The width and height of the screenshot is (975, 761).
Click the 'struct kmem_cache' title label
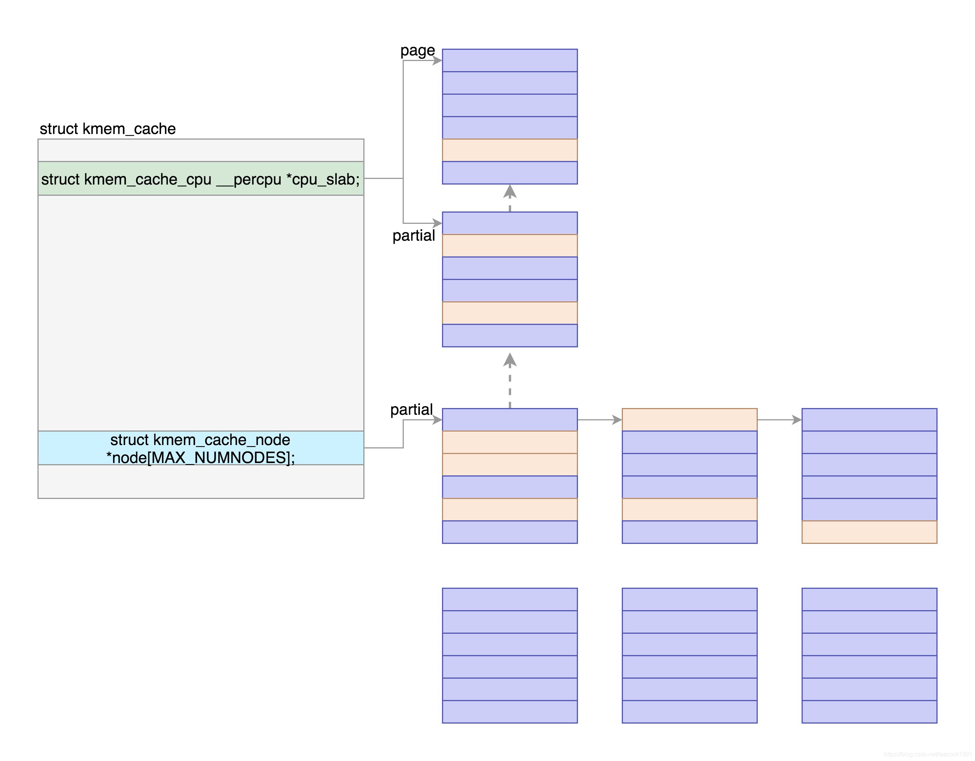[x=108, y=128]
